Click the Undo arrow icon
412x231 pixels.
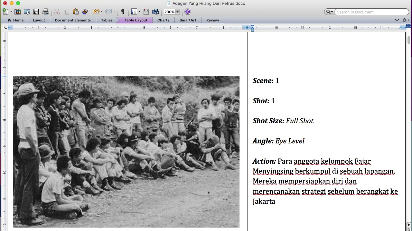(96, 12)
